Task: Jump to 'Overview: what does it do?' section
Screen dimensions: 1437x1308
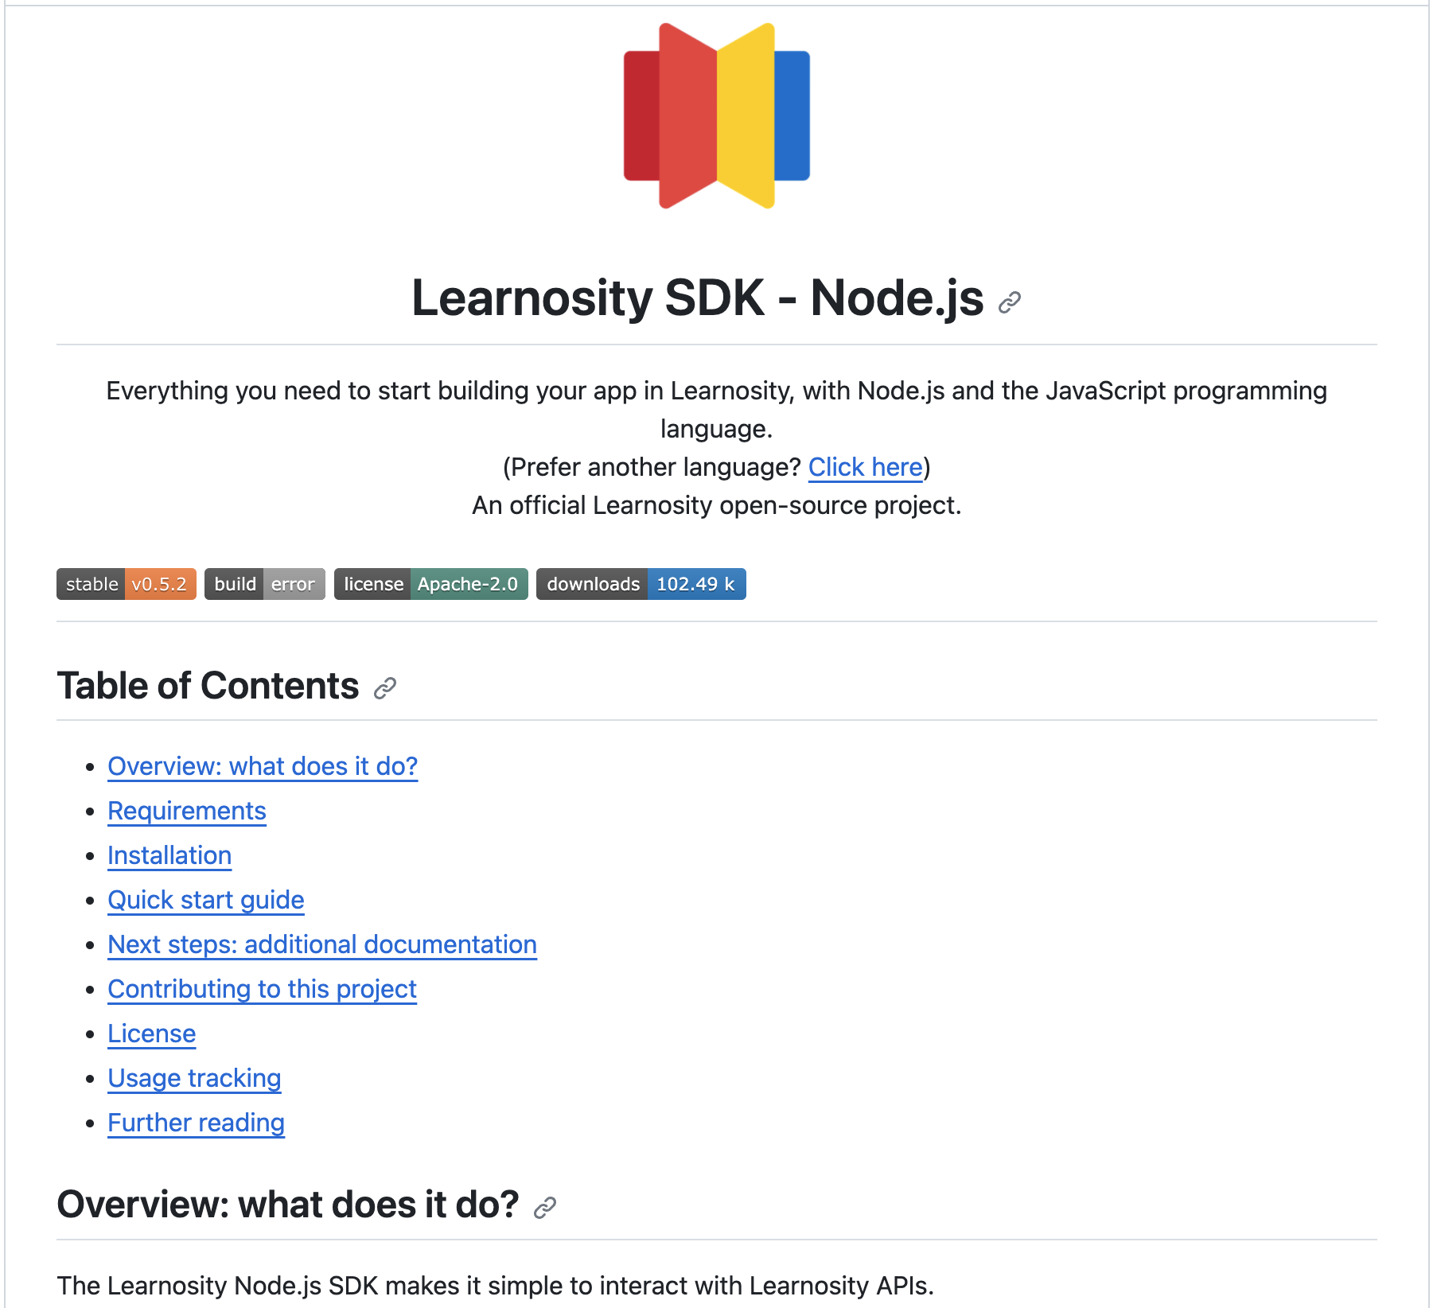Action: pos(263,766)
